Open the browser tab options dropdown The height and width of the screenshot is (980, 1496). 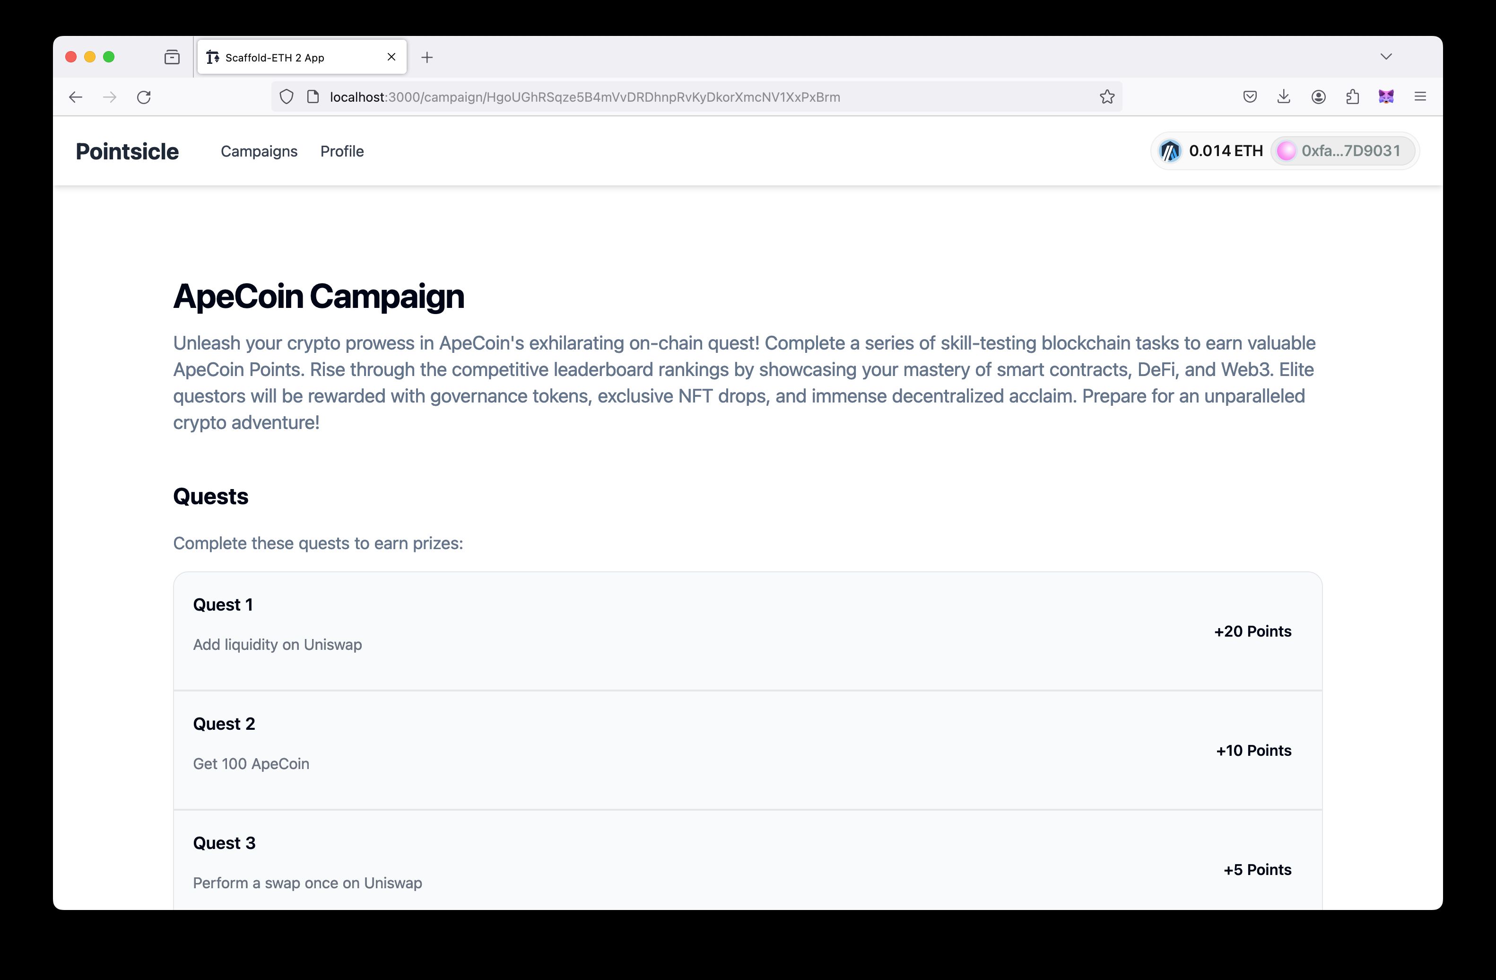1387,57
